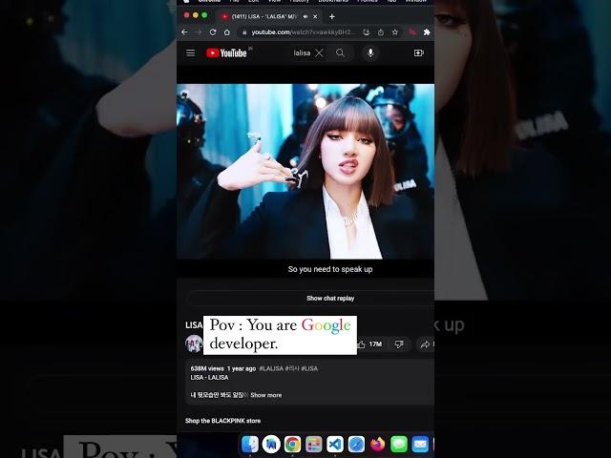Open Mail from the Dock

point(420,444)
